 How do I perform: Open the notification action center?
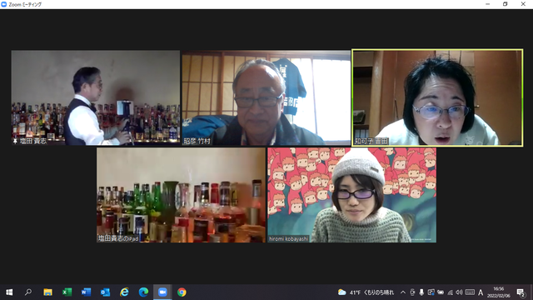click(x=521, y=292)
